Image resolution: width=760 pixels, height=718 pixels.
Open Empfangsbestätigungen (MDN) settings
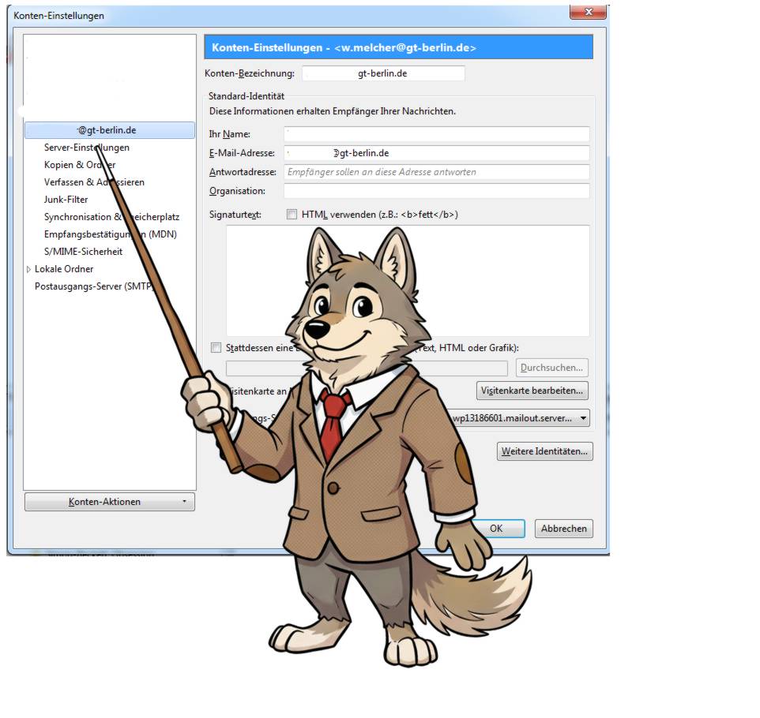point(110,234)
